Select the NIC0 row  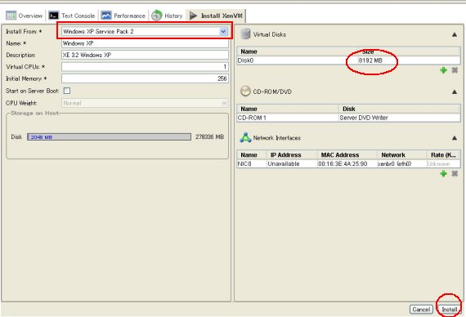point(348,163)
